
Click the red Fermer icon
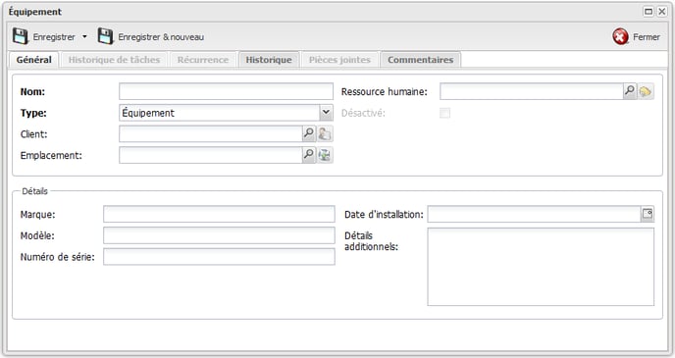(x=620, y=37)
